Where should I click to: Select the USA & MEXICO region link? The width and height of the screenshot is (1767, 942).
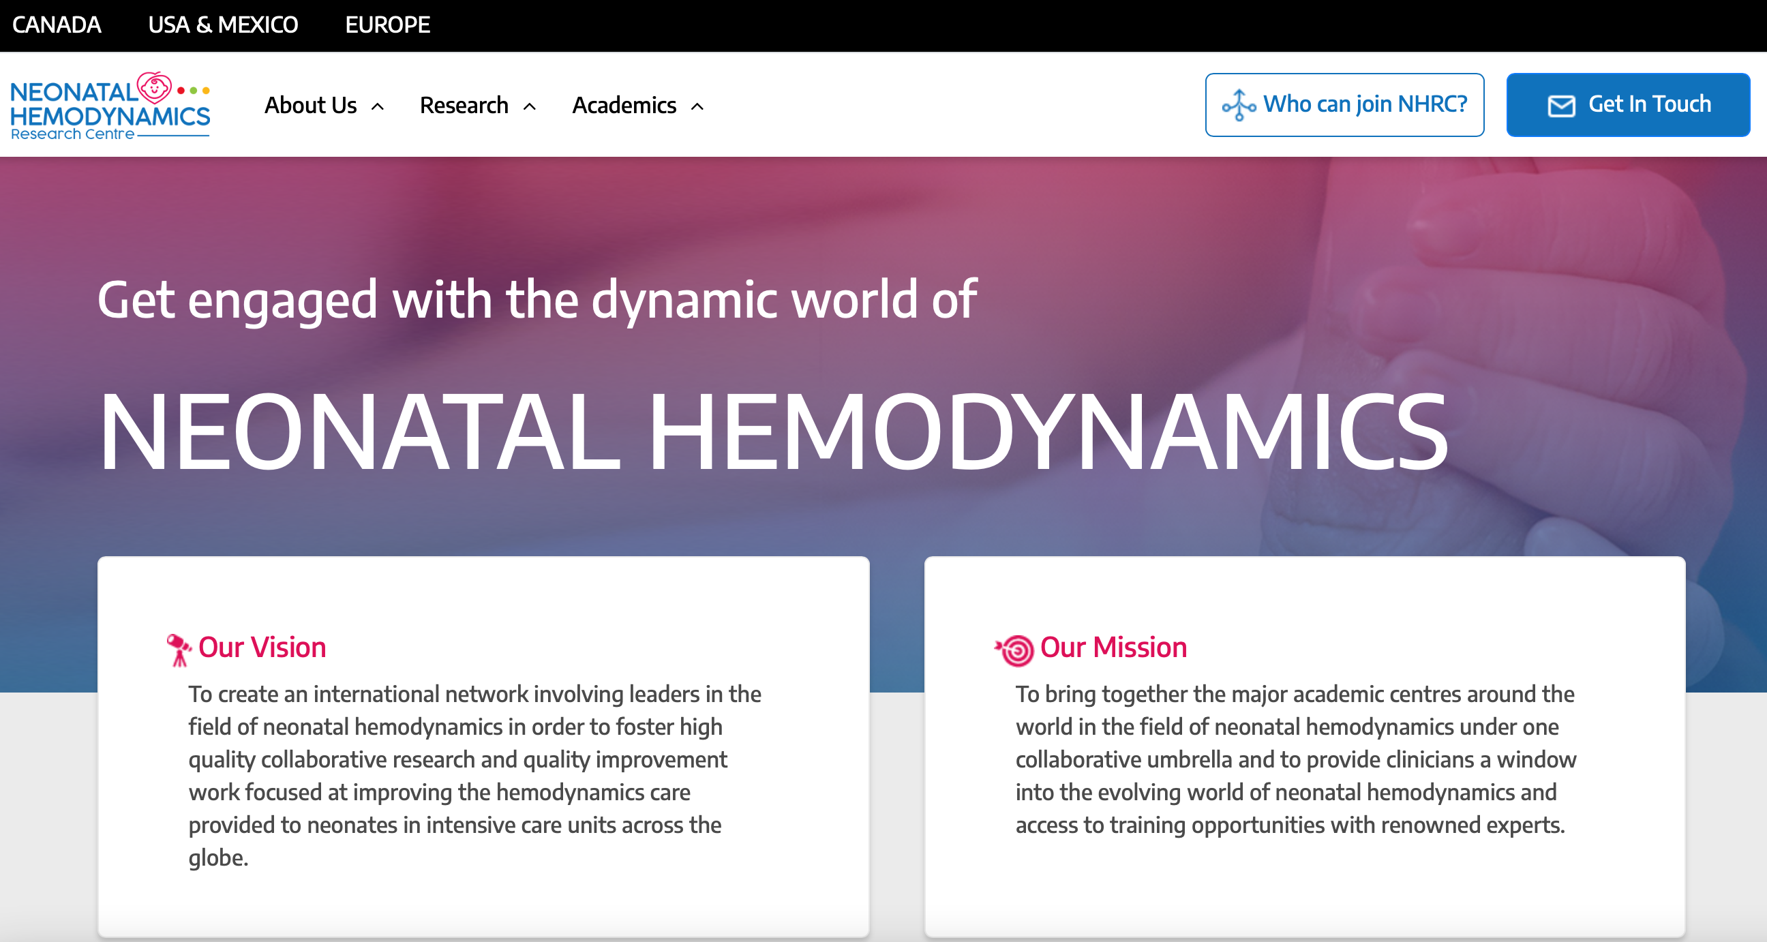pyautogui.click(x=223, y=25)
